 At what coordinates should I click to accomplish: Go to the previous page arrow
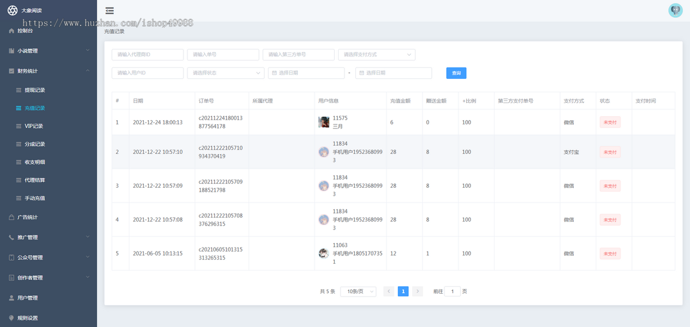[x=389, y=291]
